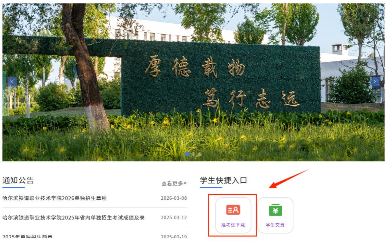
Task: Go to previous banner slide using left arrow
Action: pos(12,82)
